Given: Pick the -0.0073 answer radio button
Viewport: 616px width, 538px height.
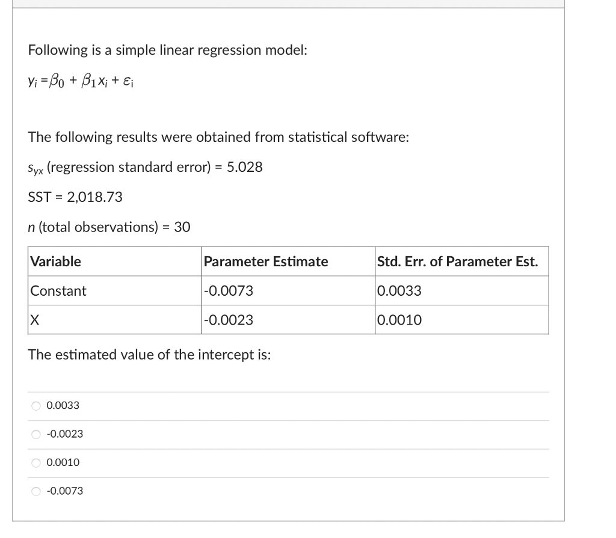Looking at the screenshot, I should pyautogui.click(x=35, y=491).
